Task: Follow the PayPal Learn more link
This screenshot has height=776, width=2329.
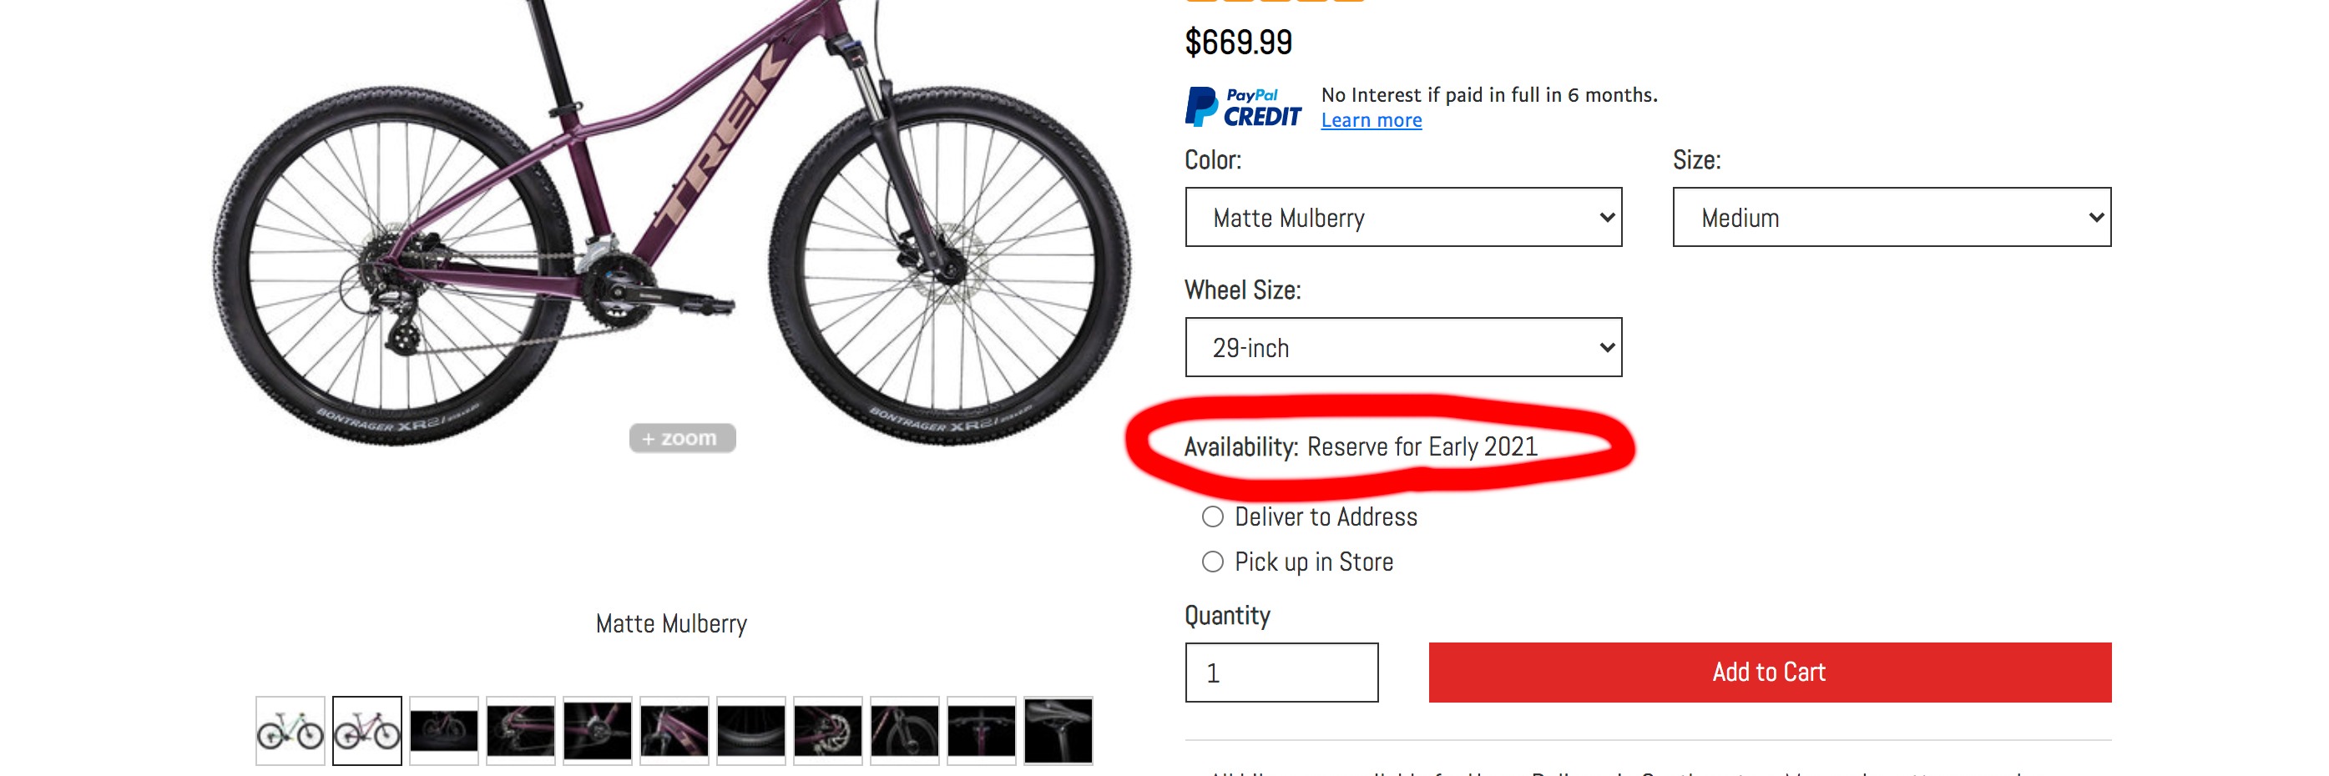Action: pyautogui.click(x=1371, y=120)
